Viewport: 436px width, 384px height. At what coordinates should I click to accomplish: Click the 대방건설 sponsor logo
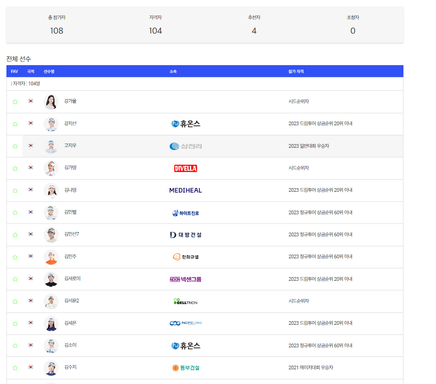point(186,235)
